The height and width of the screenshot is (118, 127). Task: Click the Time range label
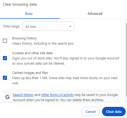click(x=11, y=26)
